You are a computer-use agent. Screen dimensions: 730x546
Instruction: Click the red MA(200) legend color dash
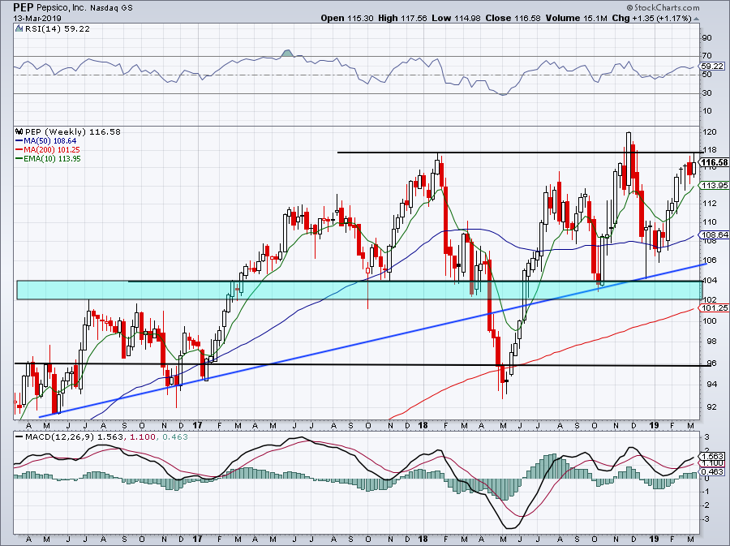19,149
